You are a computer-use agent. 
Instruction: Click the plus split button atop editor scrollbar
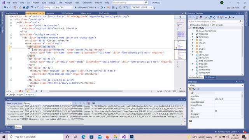[x=180, y=17]
